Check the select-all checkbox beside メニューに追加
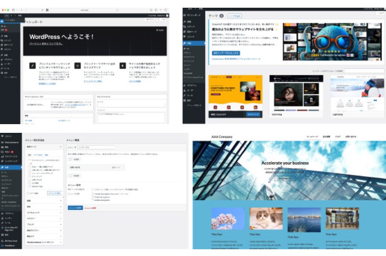 pos(28,193)
